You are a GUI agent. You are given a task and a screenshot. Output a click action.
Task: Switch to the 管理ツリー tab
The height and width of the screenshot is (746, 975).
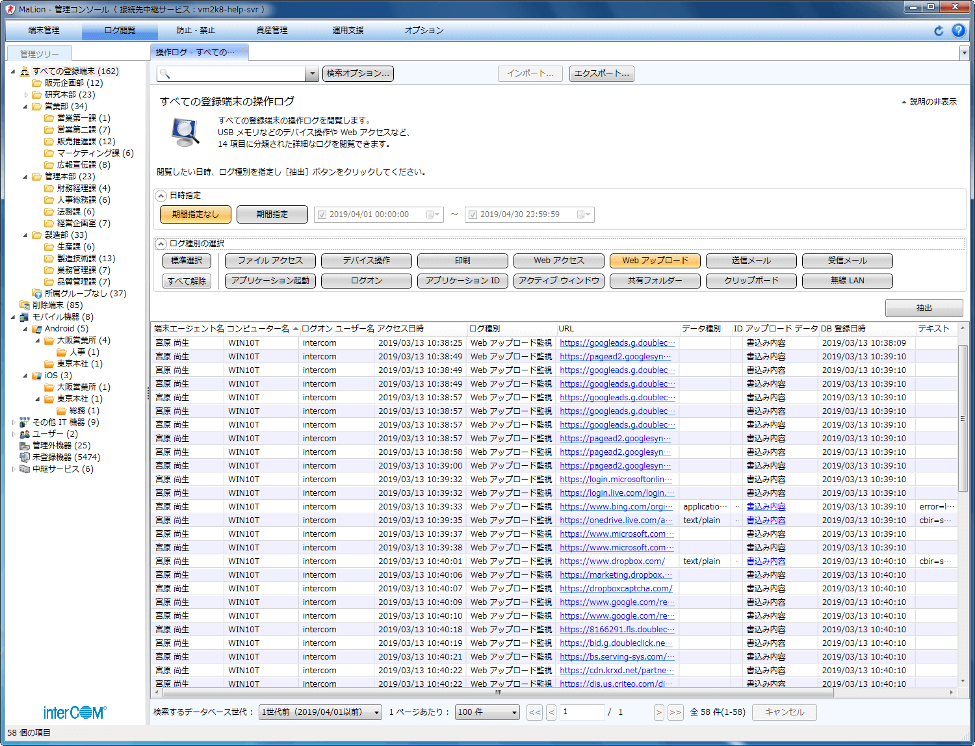pyautogui.click(x=39, y=54)
